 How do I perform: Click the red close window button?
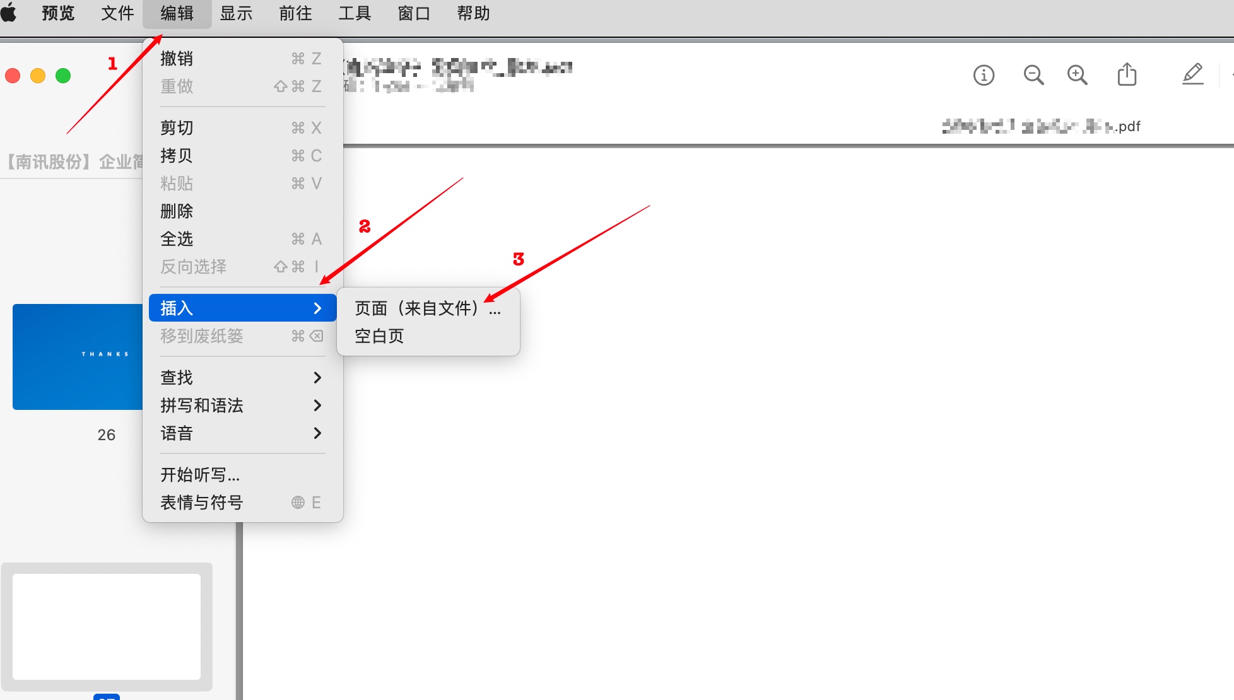point(13,76)
